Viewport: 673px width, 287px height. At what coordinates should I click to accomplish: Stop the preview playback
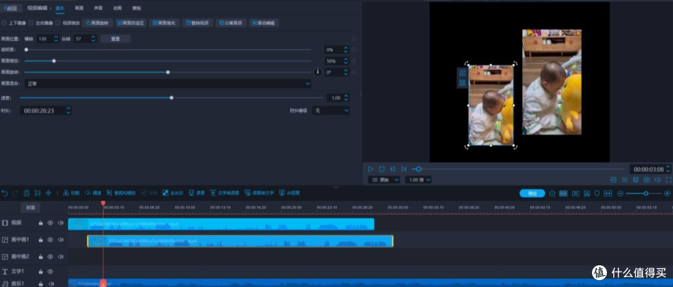[x=381, y=169]
